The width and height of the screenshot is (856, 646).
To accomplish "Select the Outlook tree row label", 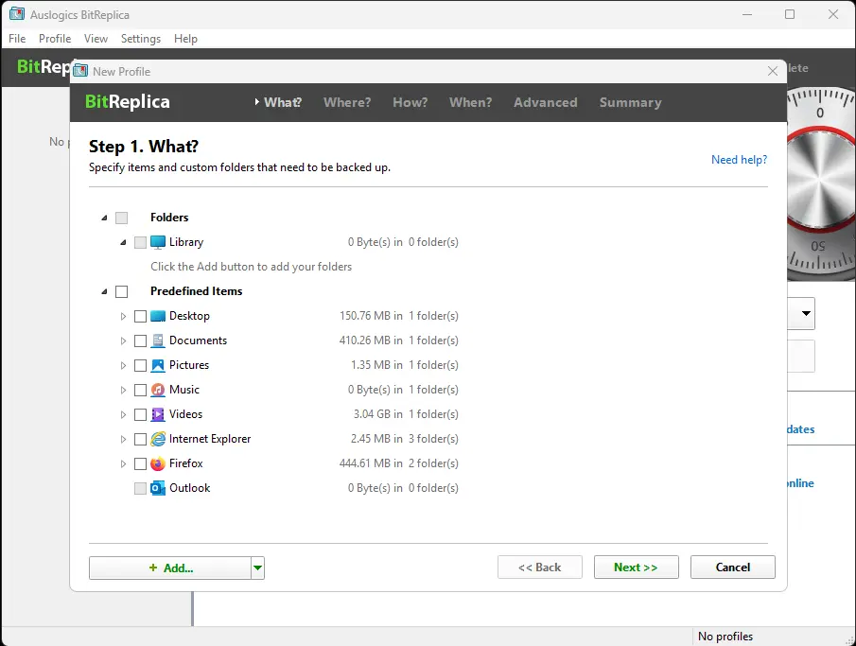I will point(190,488).
